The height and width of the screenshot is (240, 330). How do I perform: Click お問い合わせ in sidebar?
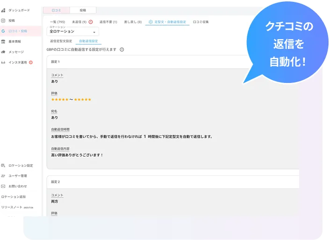[18, 186]
